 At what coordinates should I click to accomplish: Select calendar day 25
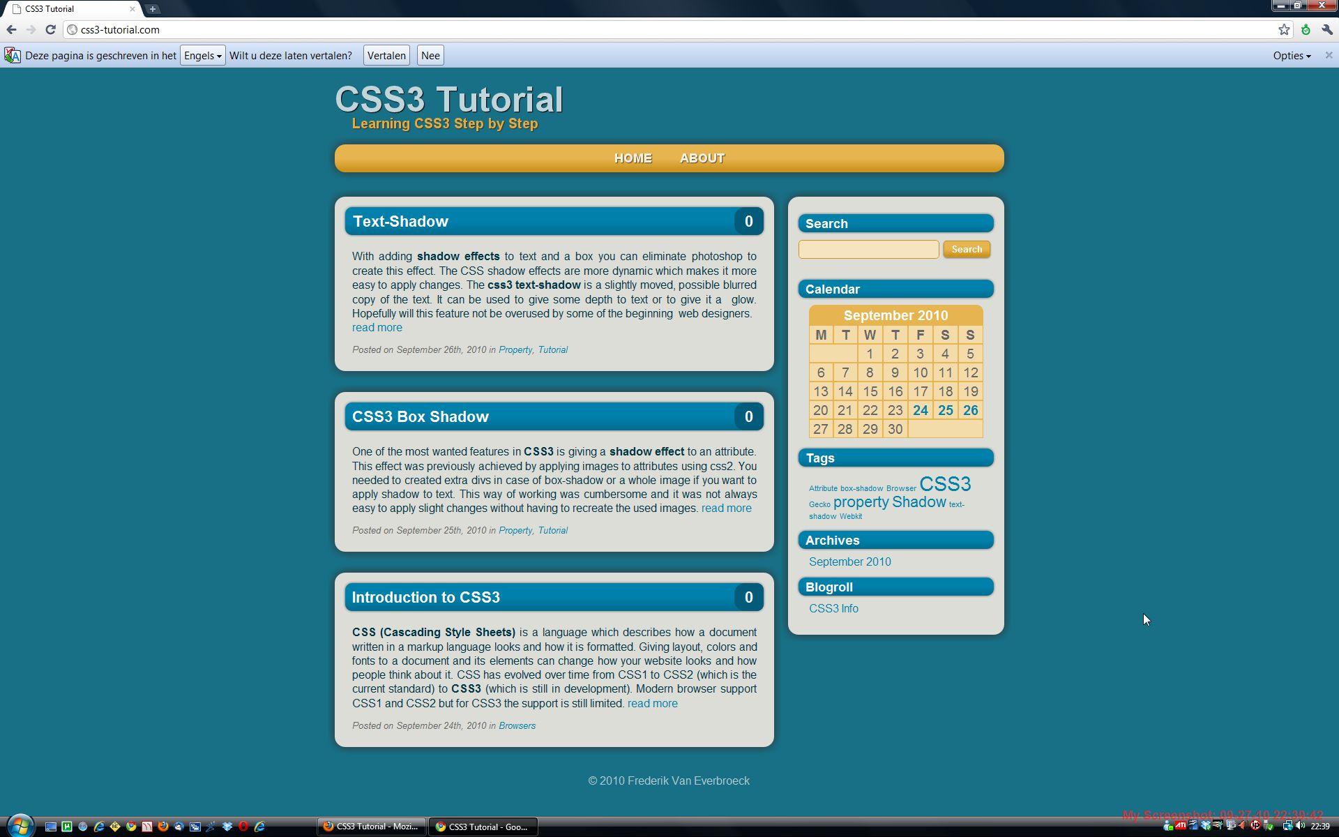[945, 410]
